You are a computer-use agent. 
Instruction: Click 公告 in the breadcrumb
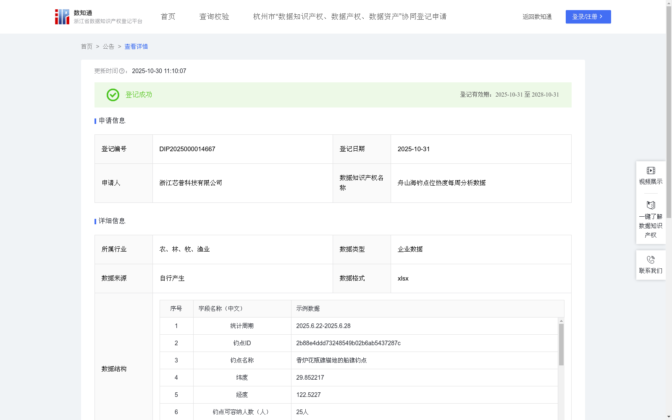108,47
